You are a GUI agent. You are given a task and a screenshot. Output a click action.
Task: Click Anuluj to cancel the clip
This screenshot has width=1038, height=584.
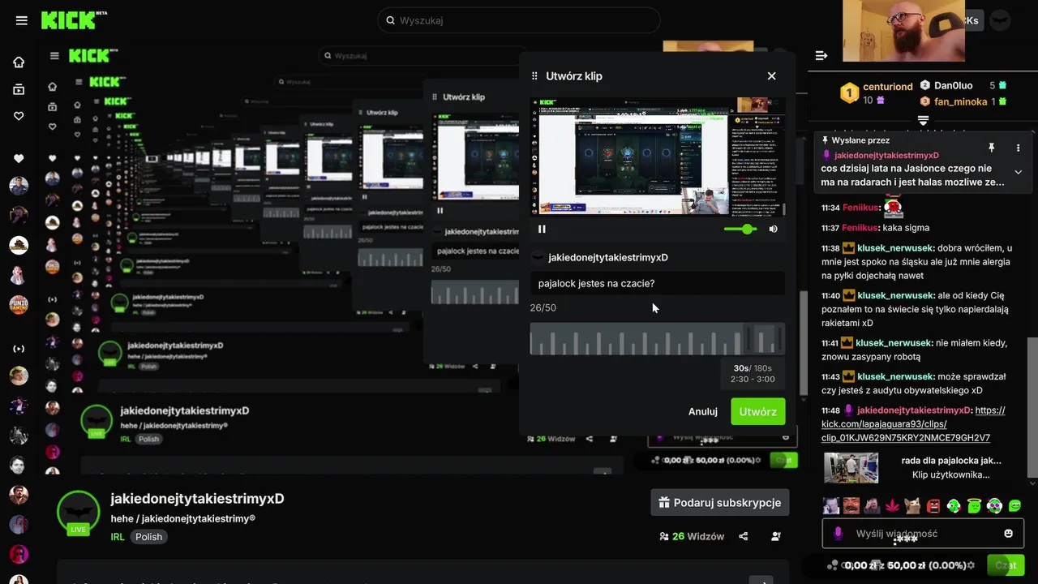703,411
